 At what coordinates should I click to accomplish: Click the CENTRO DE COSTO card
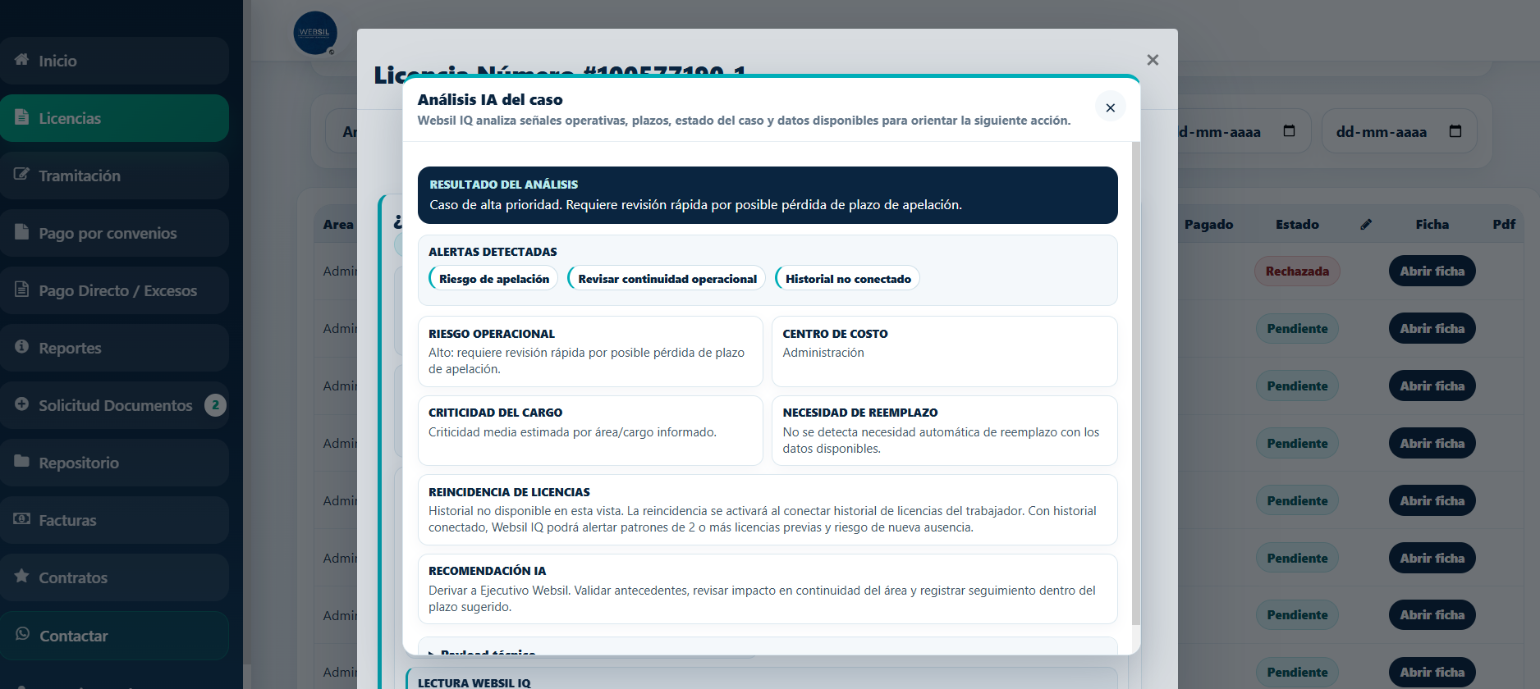tap(944, 351)
